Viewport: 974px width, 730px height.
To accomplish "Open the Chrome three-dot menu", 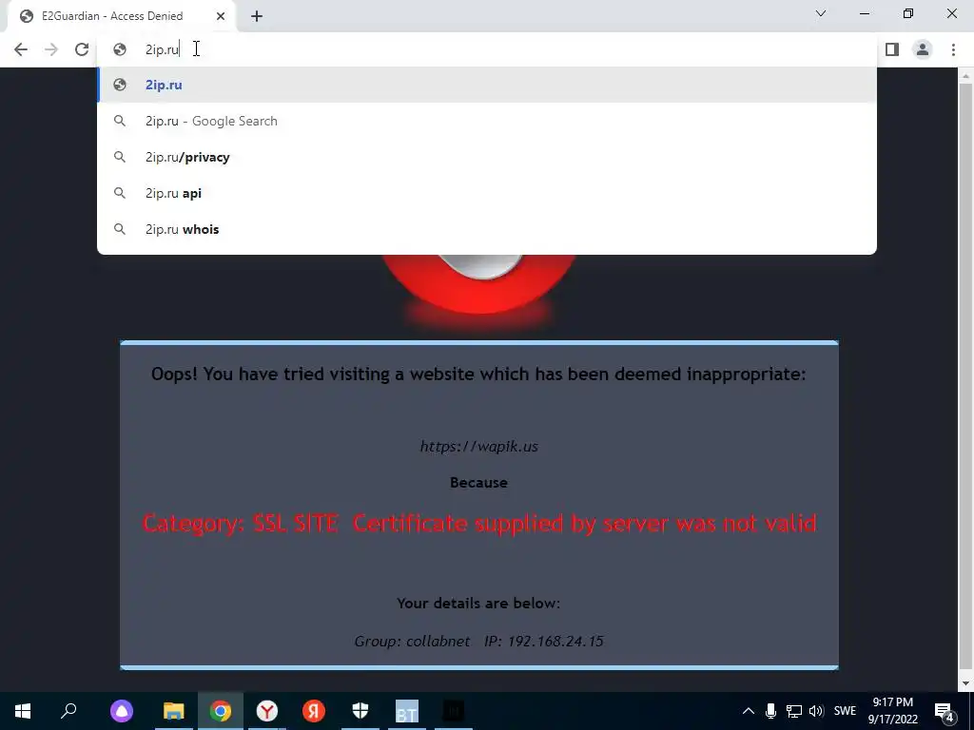I will [x=953, y=49].
